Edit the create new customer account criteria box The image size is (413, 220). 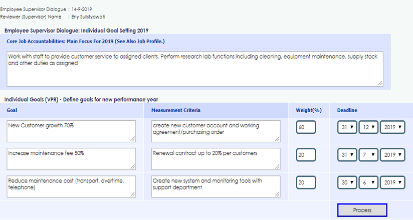(x=215, y=131)
